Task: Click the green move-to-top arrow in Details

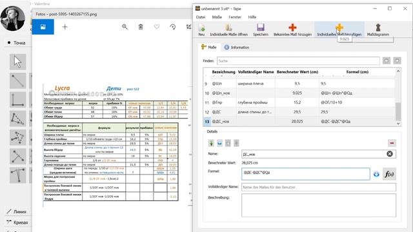Action: pos(211,143)
